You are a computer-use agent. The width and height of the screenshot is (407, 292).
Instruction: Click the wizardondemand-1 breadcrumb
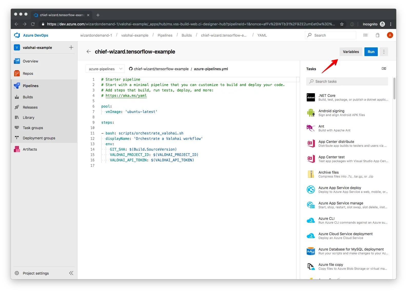point(96,35)
